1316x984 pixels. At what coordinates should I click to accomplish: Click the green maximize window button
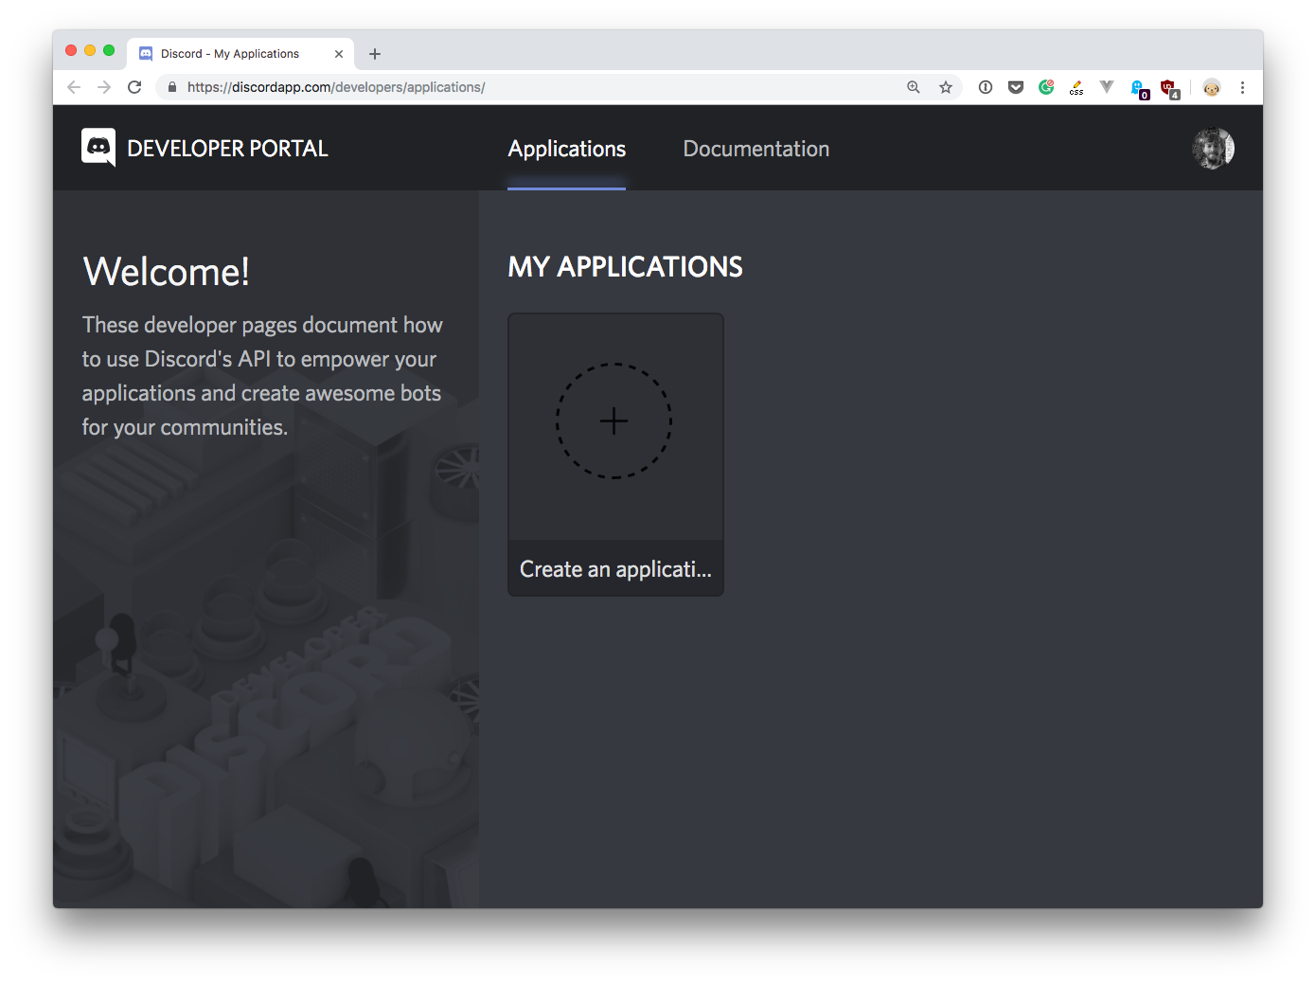pos(109,50)
